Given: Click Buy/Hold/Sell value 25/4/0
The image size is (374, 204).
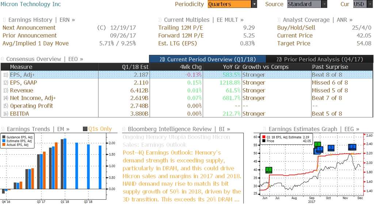Looking at the screenshot, I should tap(362, 28).
